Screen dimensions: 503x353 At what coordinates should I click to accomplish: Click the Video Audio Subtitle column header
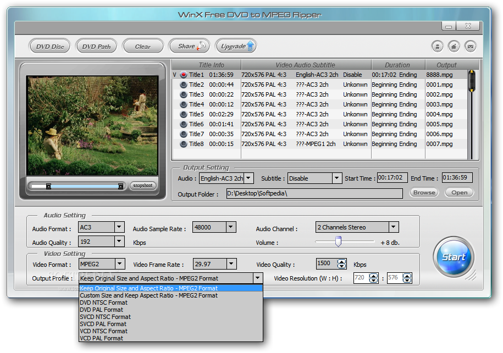click(306, 65)
